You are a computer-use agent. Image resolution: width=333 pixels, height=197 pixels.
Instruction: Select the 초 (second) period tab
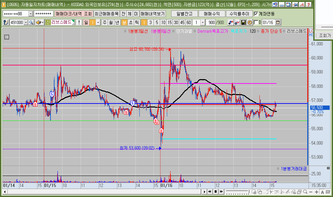[131, 22]
